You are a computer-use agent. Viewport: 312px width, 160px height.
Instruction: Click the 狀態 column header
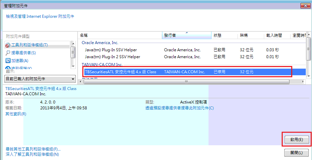224,35
